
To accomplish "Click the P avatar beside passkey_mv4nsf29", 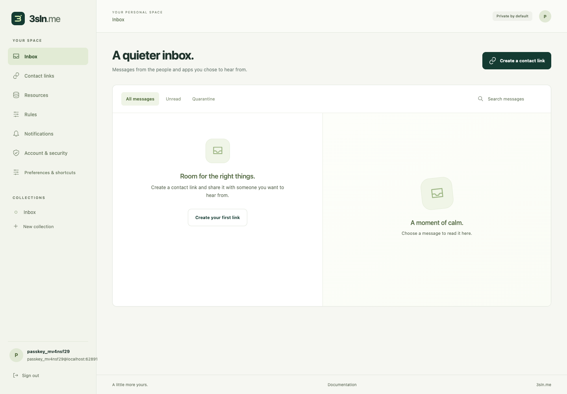I will (x=16, y=355).
